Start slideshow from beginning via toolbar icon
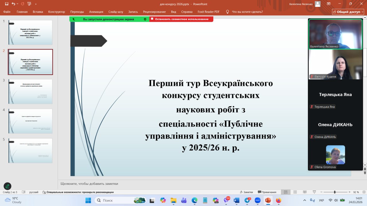This screenshot has height=206, width=367. point(29,4)
